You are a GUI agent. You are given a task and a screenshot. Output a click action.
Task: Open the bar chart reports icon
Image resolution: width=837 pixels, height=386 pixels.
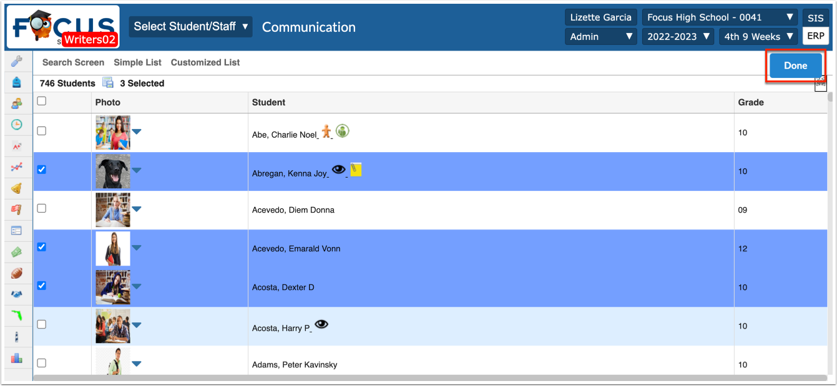tap(17, 358)
